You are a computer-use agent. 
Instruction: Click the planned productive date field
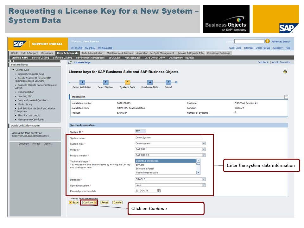pos(146,191)
